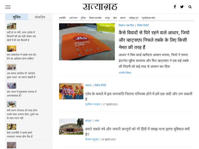This screenshot has height=149, width=199.
Task: Open the Jio SIM card lead image
Action: pos(87,42)
